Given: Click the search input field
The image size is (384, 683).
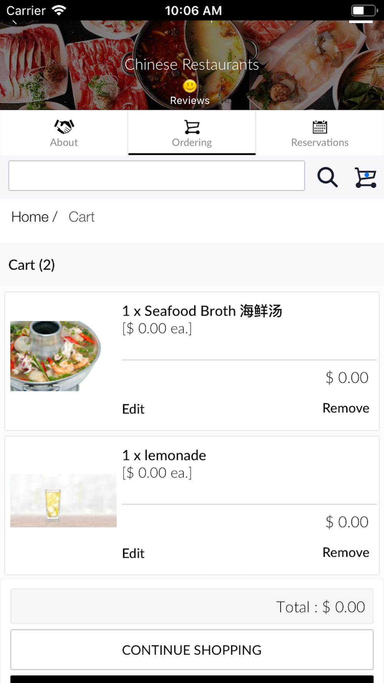Looking at the screenshot, I should coord(157,176).
